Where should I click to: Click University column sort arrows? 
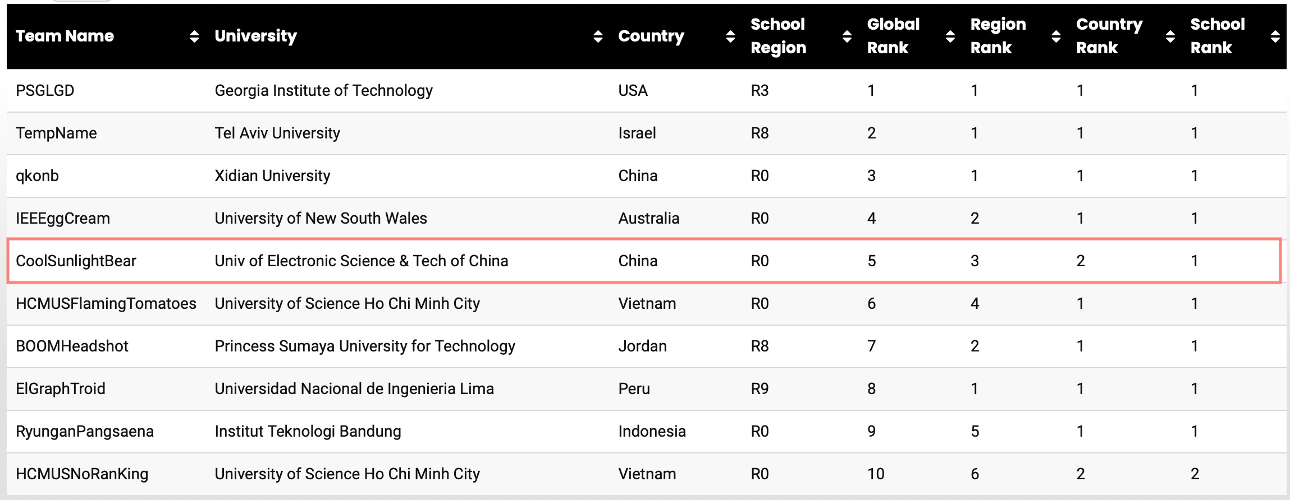pos(598,36)
